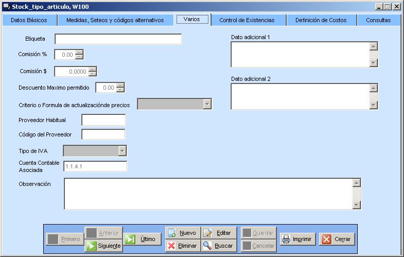Increase Comisión % spinner value
The height and width of the screenshot is (257, 404).
click(79, 52)
